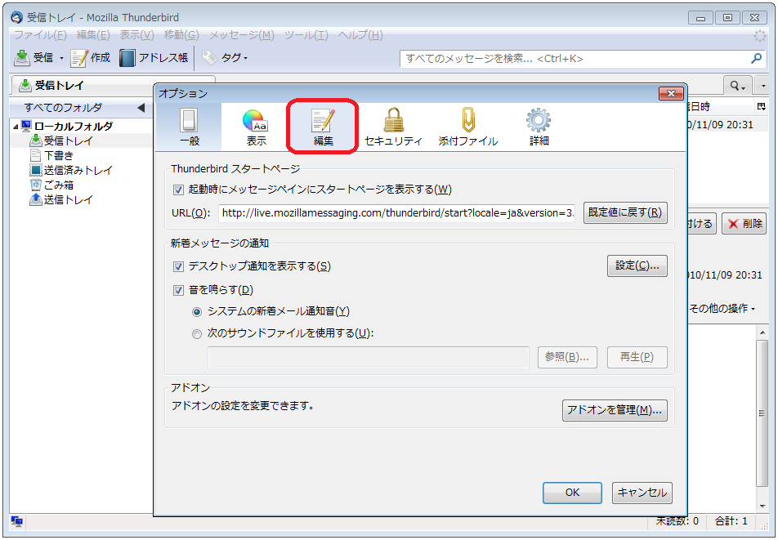The image size is (778, 540).
Task: Select 送信済みトレイ folder
Action: (78, 171)
